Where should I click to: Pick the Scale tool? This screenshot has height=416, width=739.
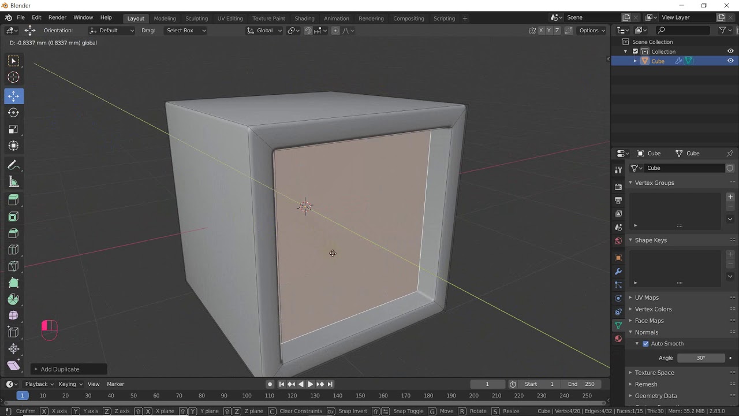click(14, 129)
